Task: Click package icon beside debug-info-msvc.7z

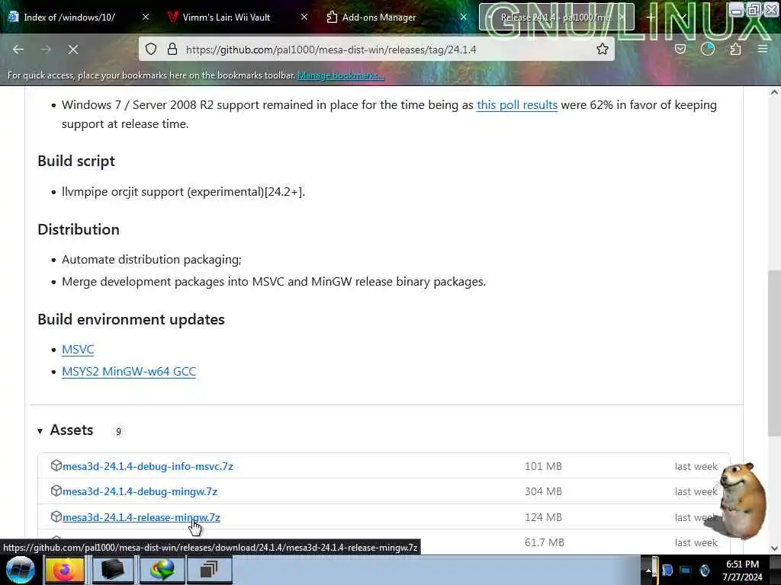Action: click(x=56, y=465)
